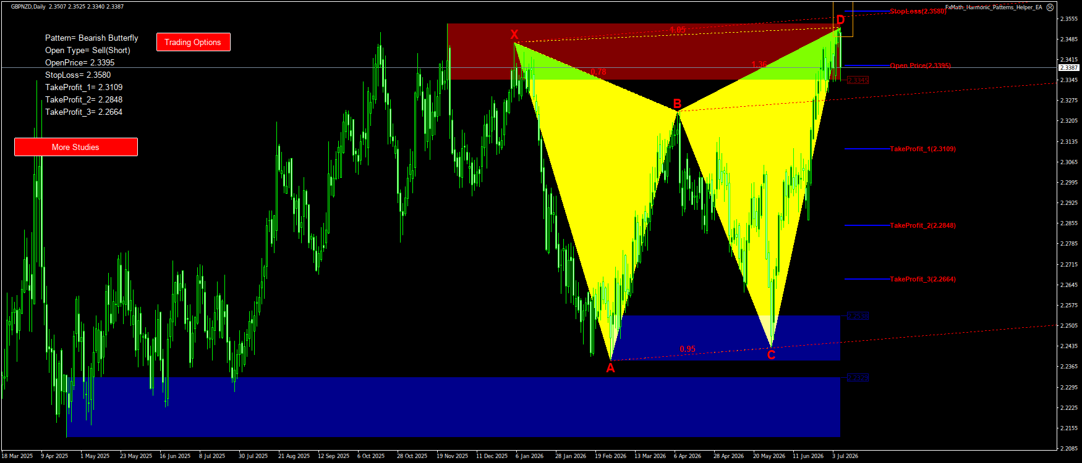The width and height of the screenshot is (1082, 463).
Task: Click the TakeProfit_3(2.2664) level label
Action: pos(922,279)
